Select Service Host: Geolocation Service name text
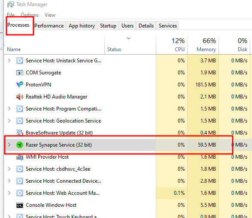Image resolution: width=252 pixels, height=218 pixels. (63, 121)
